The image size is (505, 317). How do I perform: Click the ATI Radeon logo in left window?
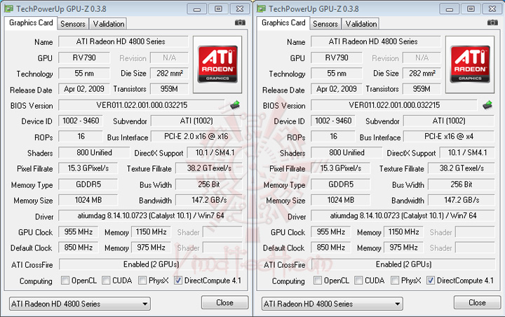[217, 65]
